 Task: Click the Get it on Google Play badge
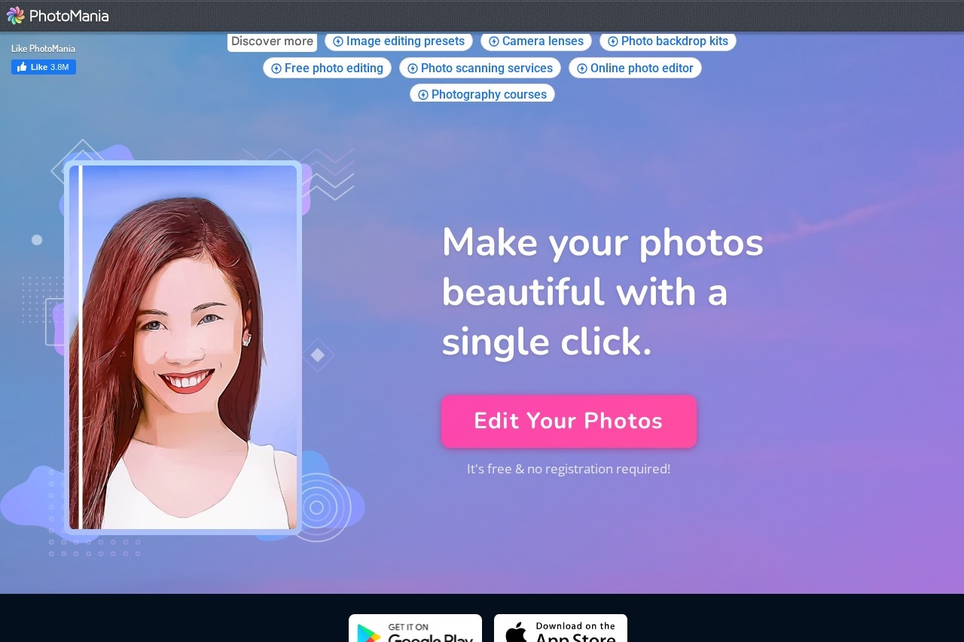pyautogui.click(x=415, y=631)
